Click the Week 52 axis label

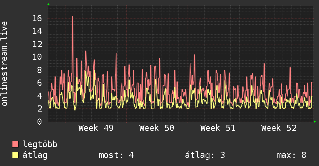tap(279, 128)
